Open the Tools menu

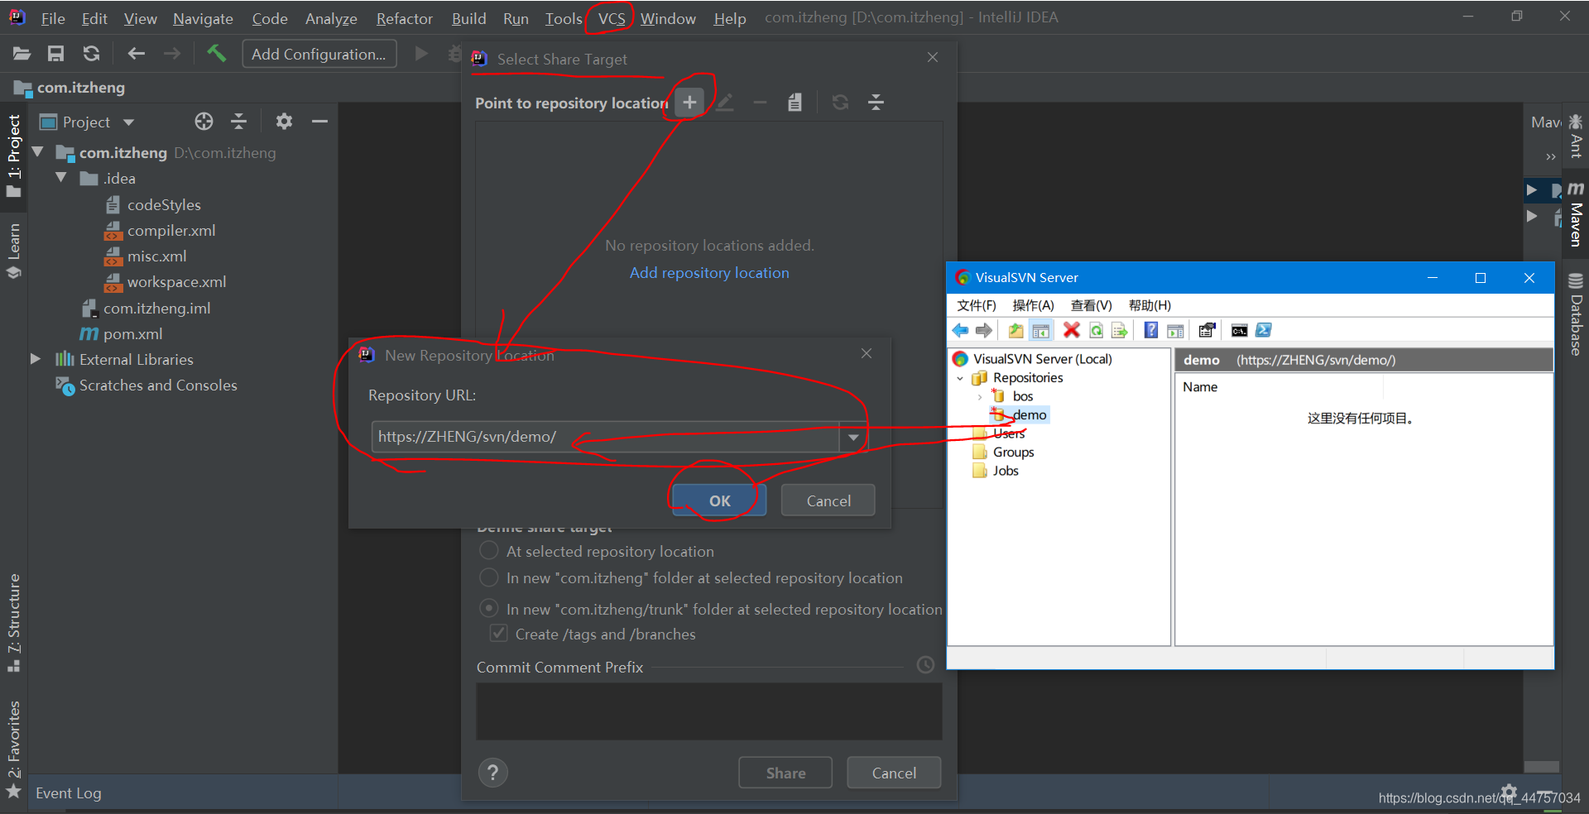(564, 18)
